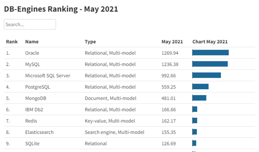Click the DB-Engines Ranking page title

(x=61, y=9)
